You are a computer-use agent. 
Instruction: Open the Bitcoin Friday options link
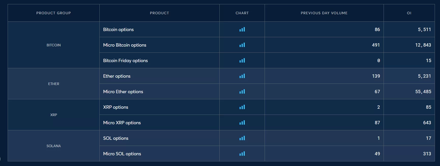pyautogui.click(x=125, y=61)
